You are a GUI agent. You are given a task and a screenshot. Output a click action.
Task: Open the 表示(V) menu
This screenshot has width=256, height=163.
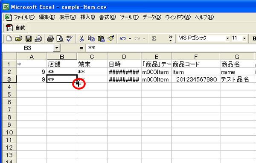[x=67, y=17]
